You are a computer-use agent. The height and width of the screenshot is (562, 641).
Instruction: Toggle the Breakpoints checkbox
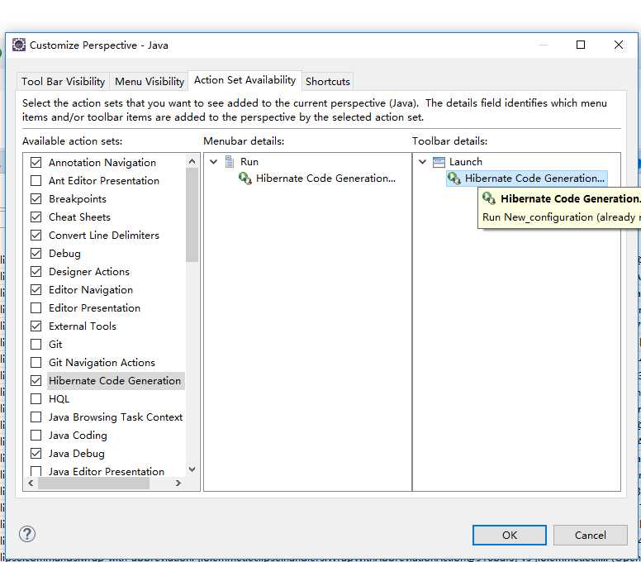tap(36, 199)
